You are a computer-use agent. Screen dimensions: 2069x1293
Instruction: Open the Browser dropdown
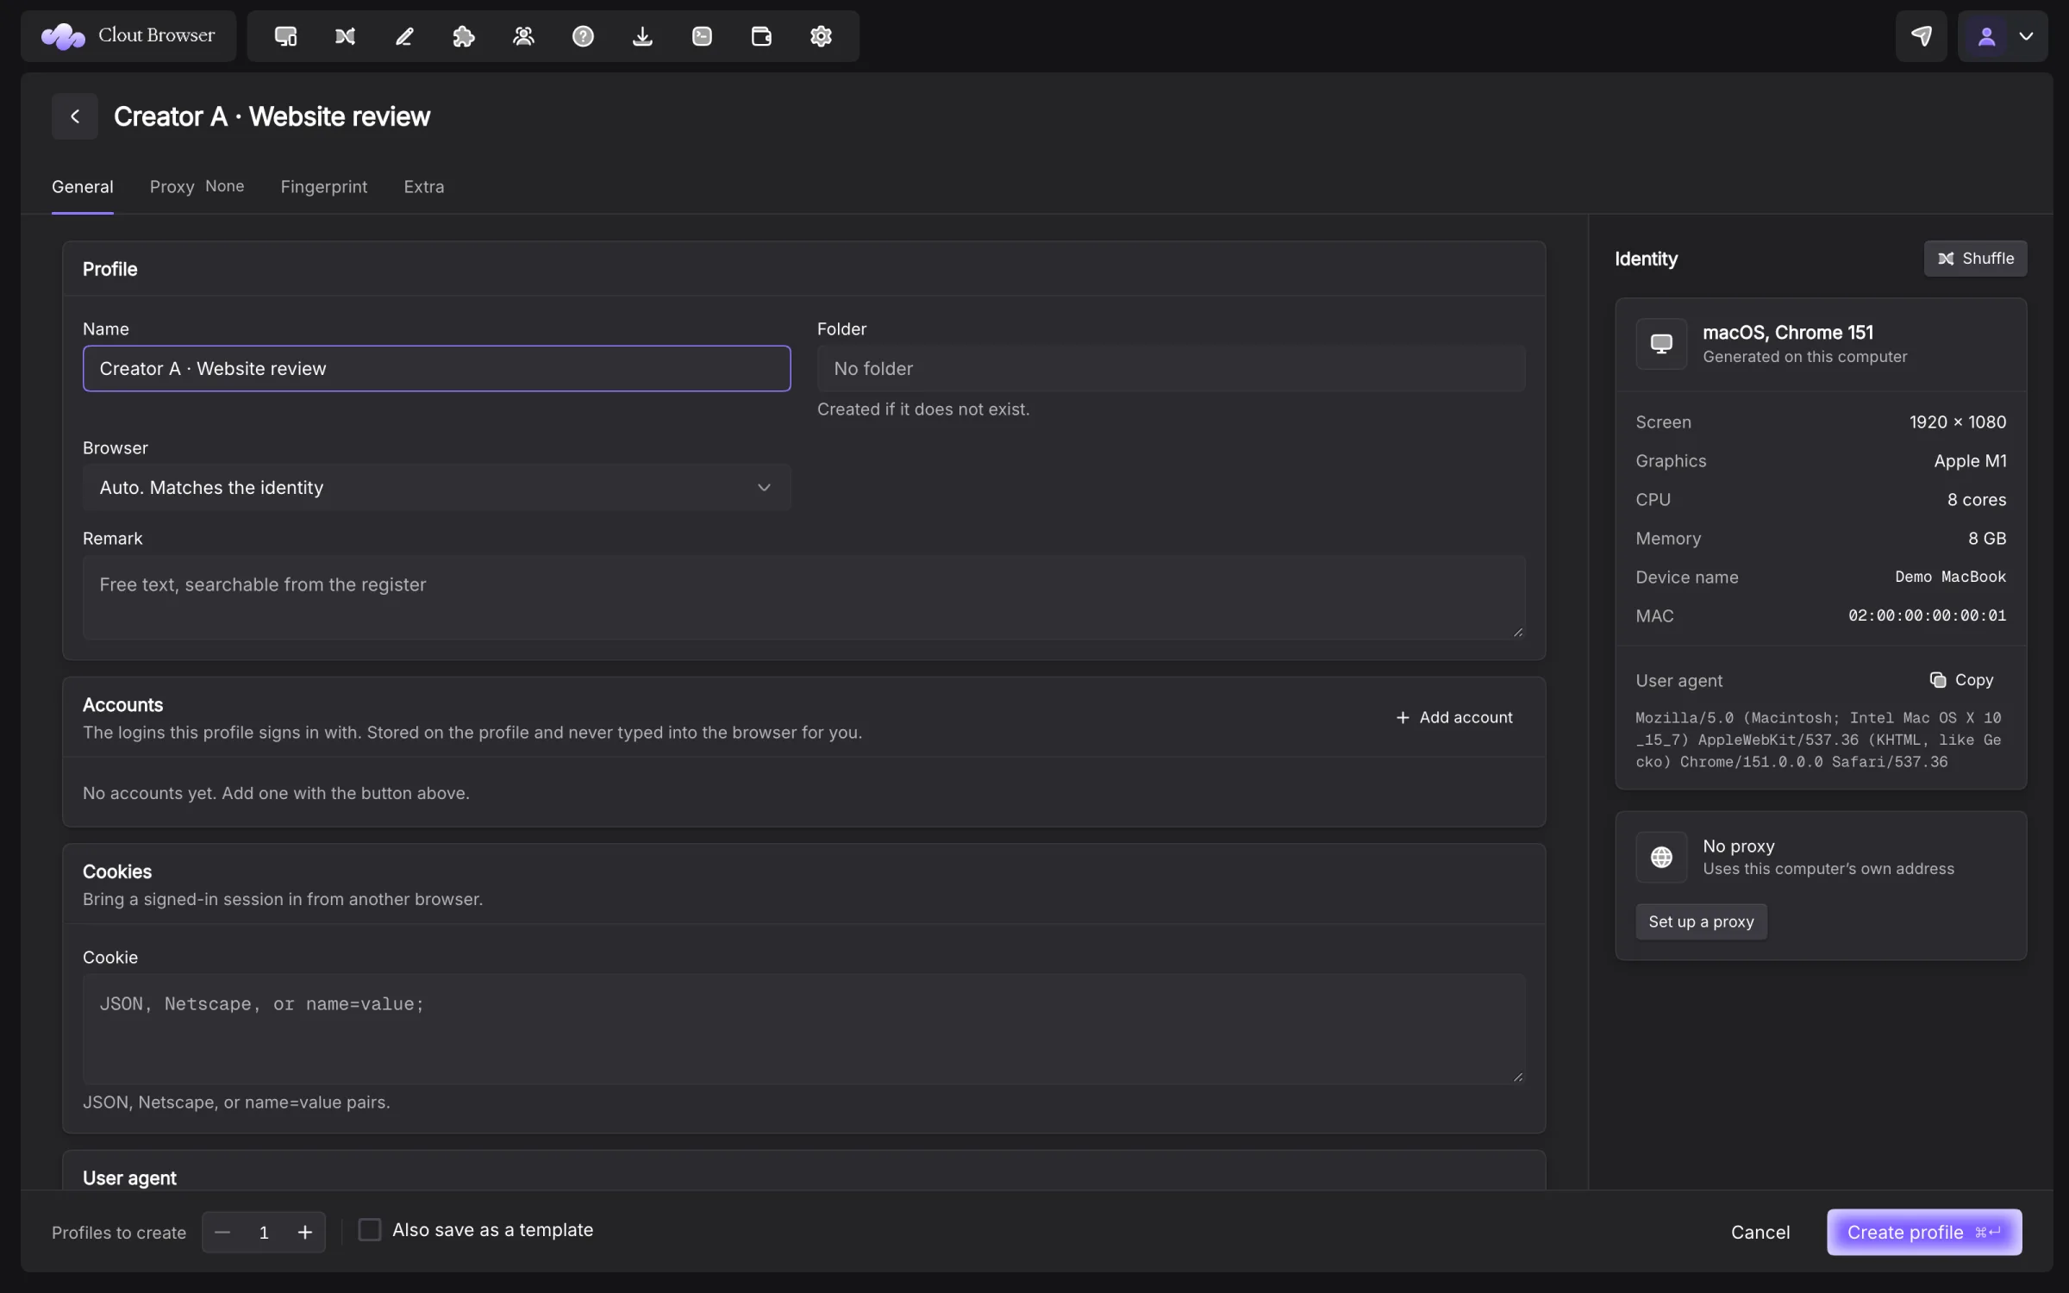(x=437, y=488)
